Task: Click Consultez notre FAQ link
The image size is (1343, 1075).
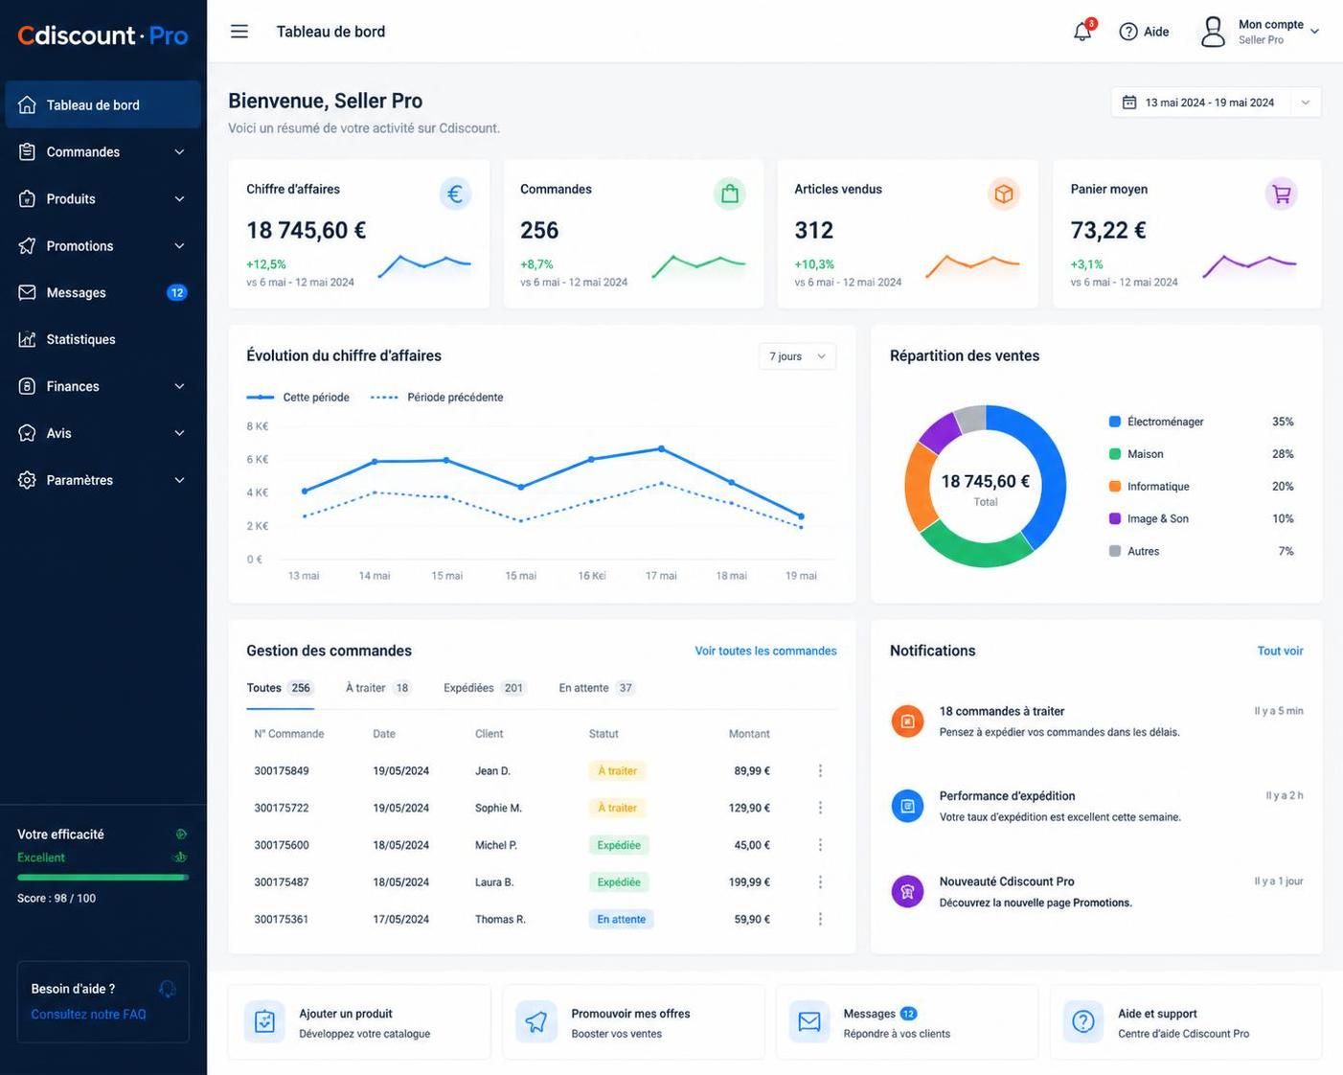Action: pyautogui.click(x=88, y=1014)
